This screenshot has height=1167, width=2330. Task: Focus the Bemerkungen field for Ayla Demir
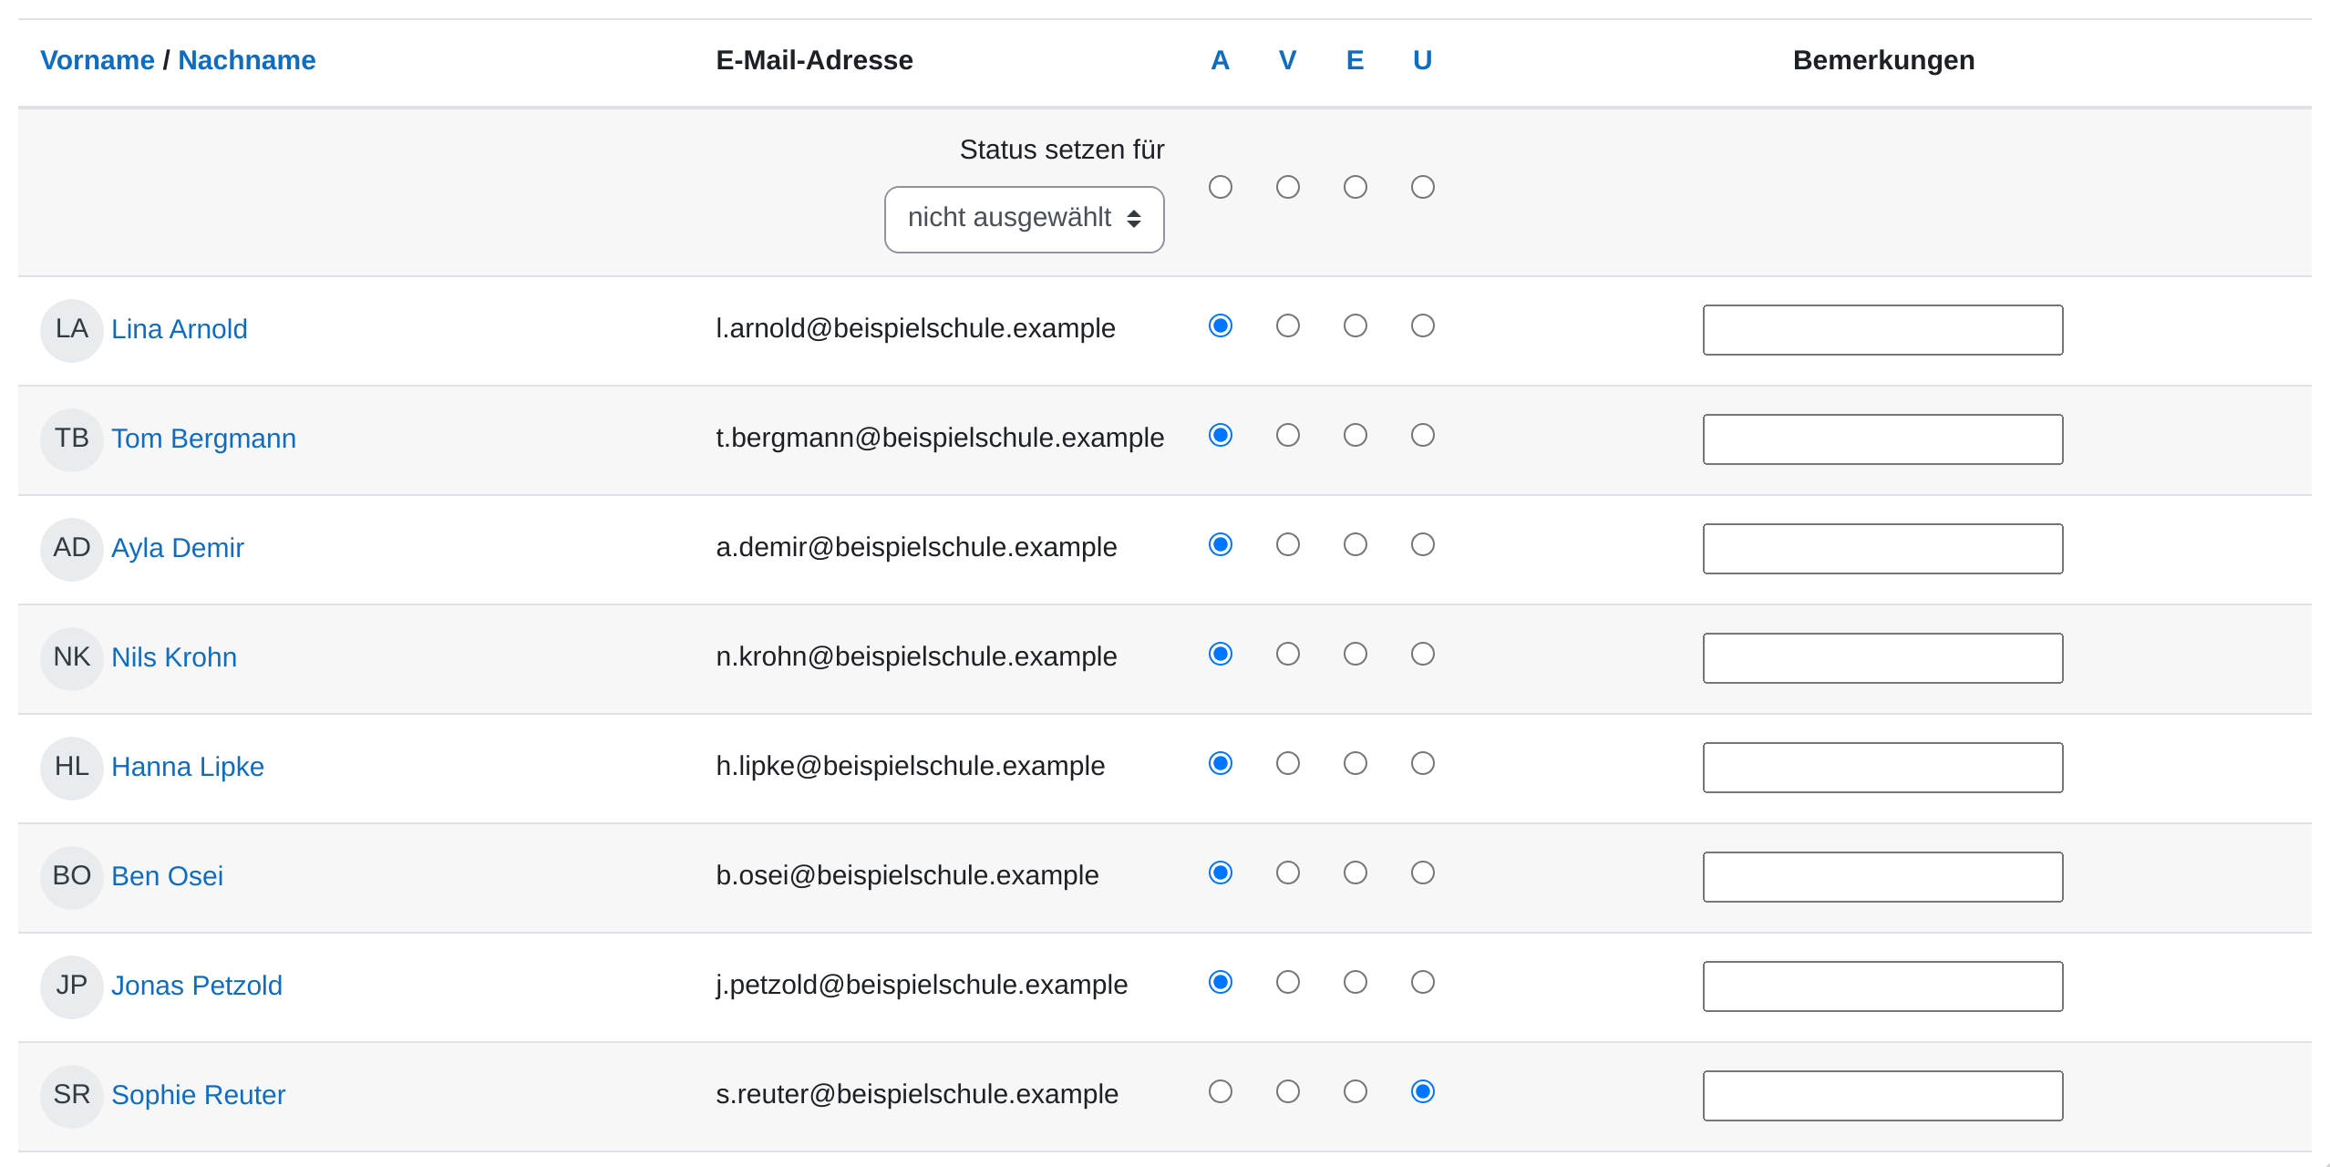pos(1882,549)
